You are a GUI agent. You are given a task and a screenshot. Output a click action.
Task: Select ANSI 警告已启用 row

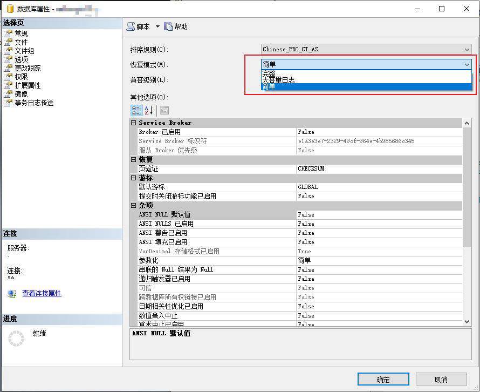(x=300, y=233)
